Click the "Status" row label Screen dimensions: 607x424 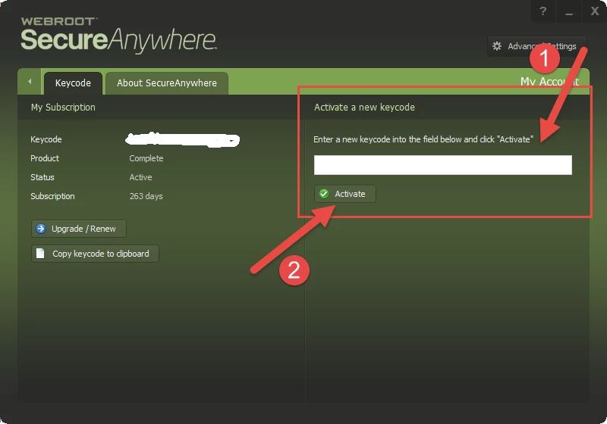click(x=42, y=177)
